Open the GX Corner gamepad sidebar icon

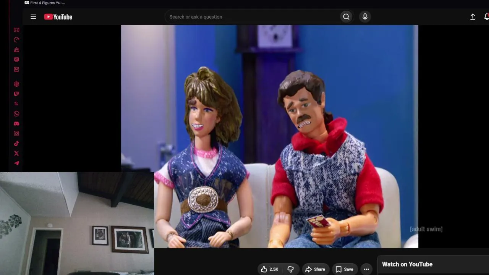pyautogui.click(x=16, y=30)
